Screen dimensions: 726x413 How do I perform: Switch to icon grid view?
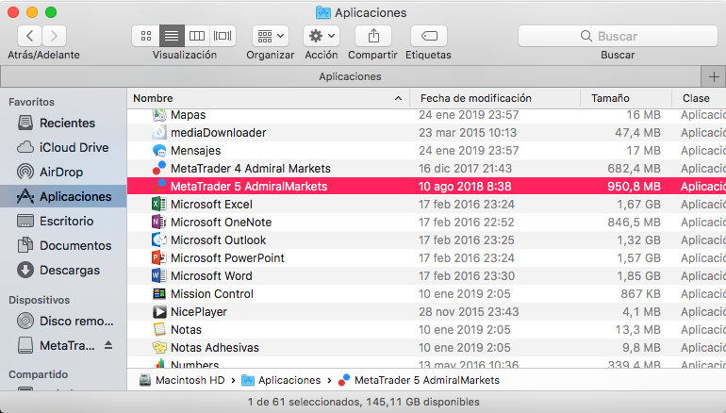146,36
